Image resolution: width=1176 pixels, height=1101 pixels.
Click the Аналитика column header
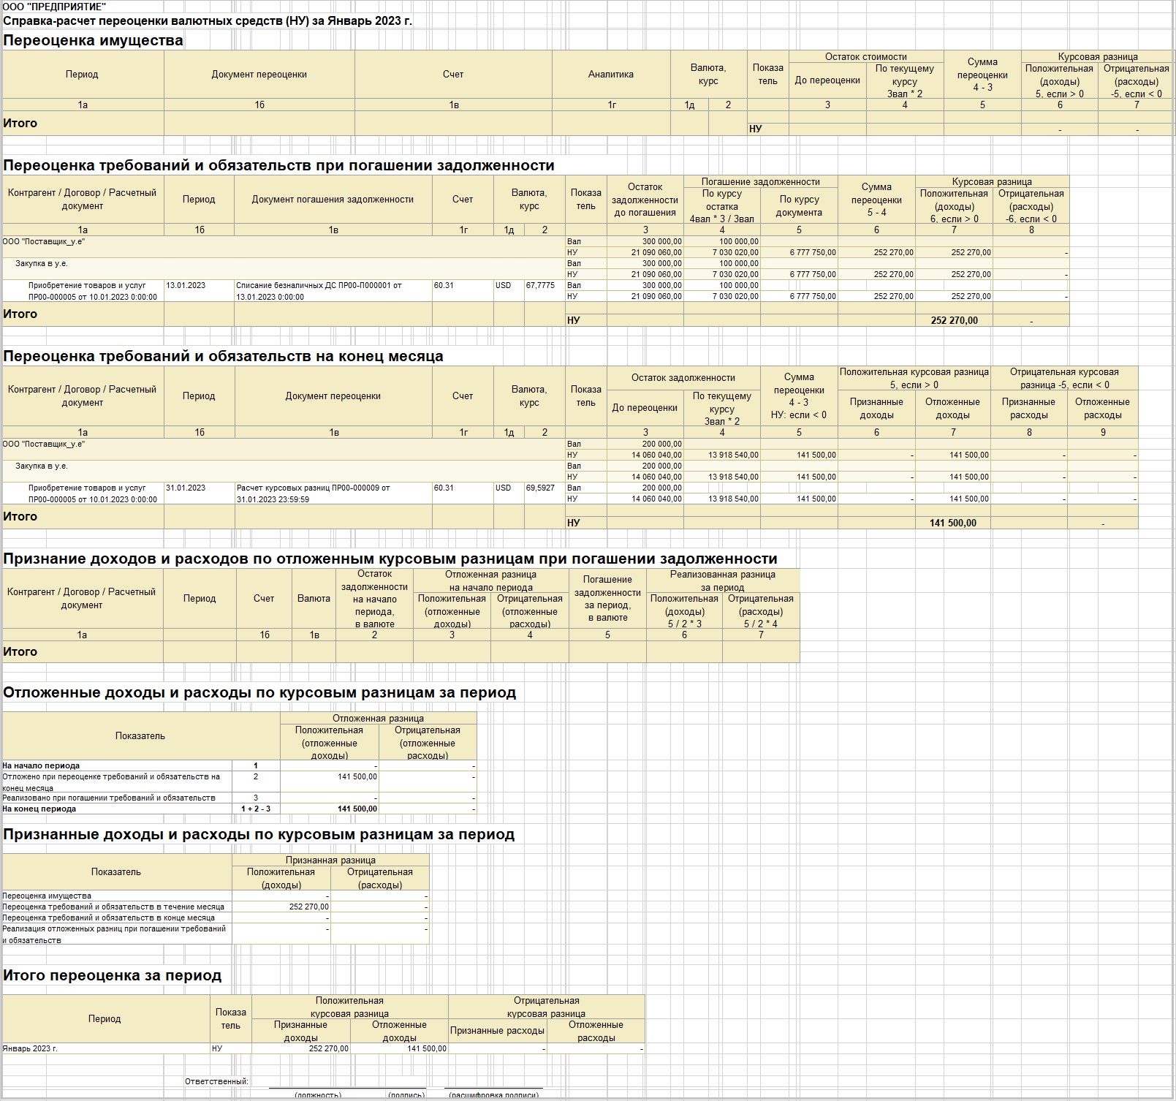tap(610, 74)
